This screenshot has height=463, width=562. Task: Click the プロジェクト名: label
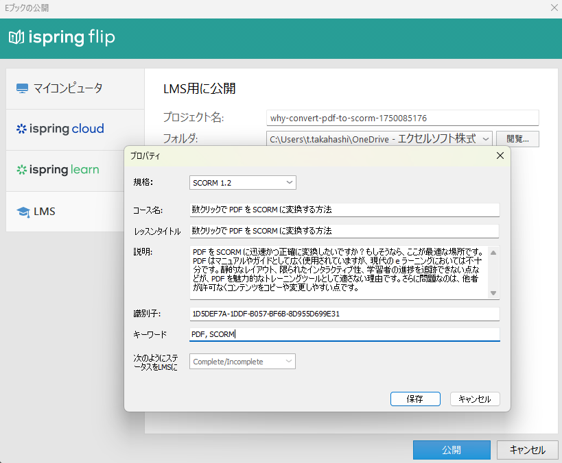[x=194, y=117]
